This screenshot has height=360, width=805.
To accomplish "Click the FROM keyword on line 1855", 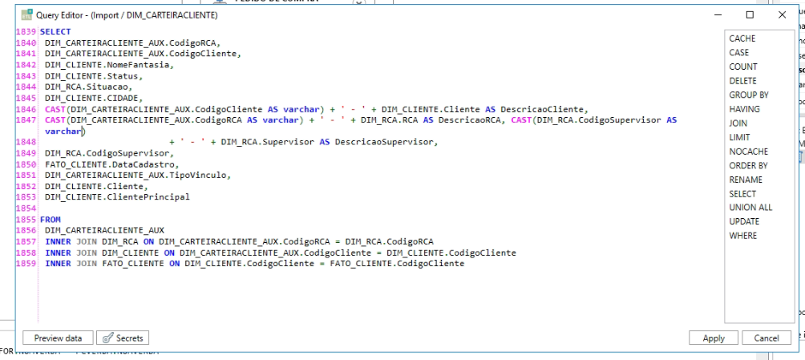I will point(51,219).
